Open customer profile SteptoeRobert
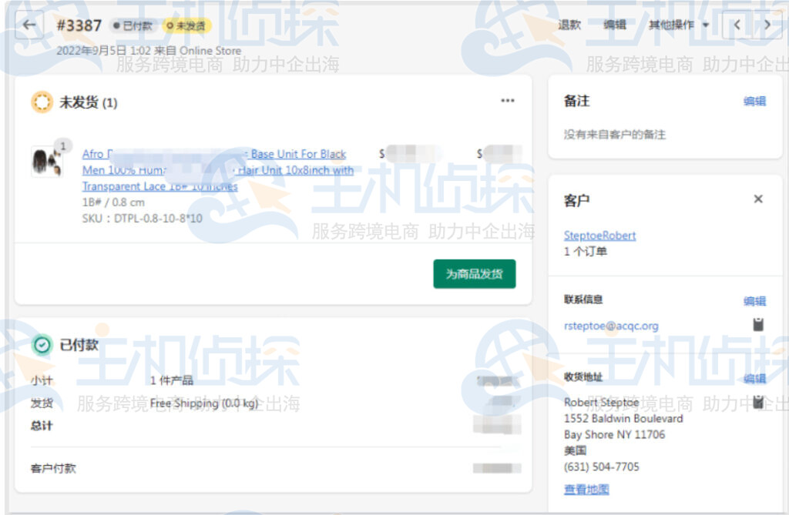Viewport: 789px width, 515px height. click(599, 235)
